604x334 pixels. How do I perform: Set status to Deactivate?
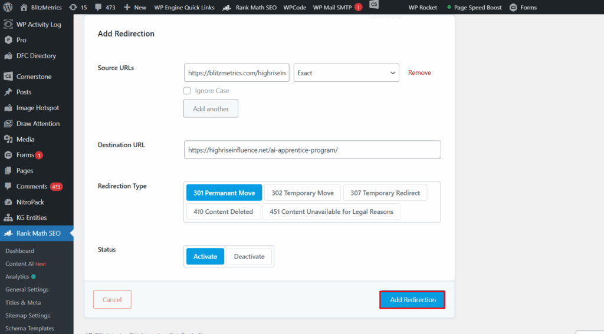coord(249,256)
